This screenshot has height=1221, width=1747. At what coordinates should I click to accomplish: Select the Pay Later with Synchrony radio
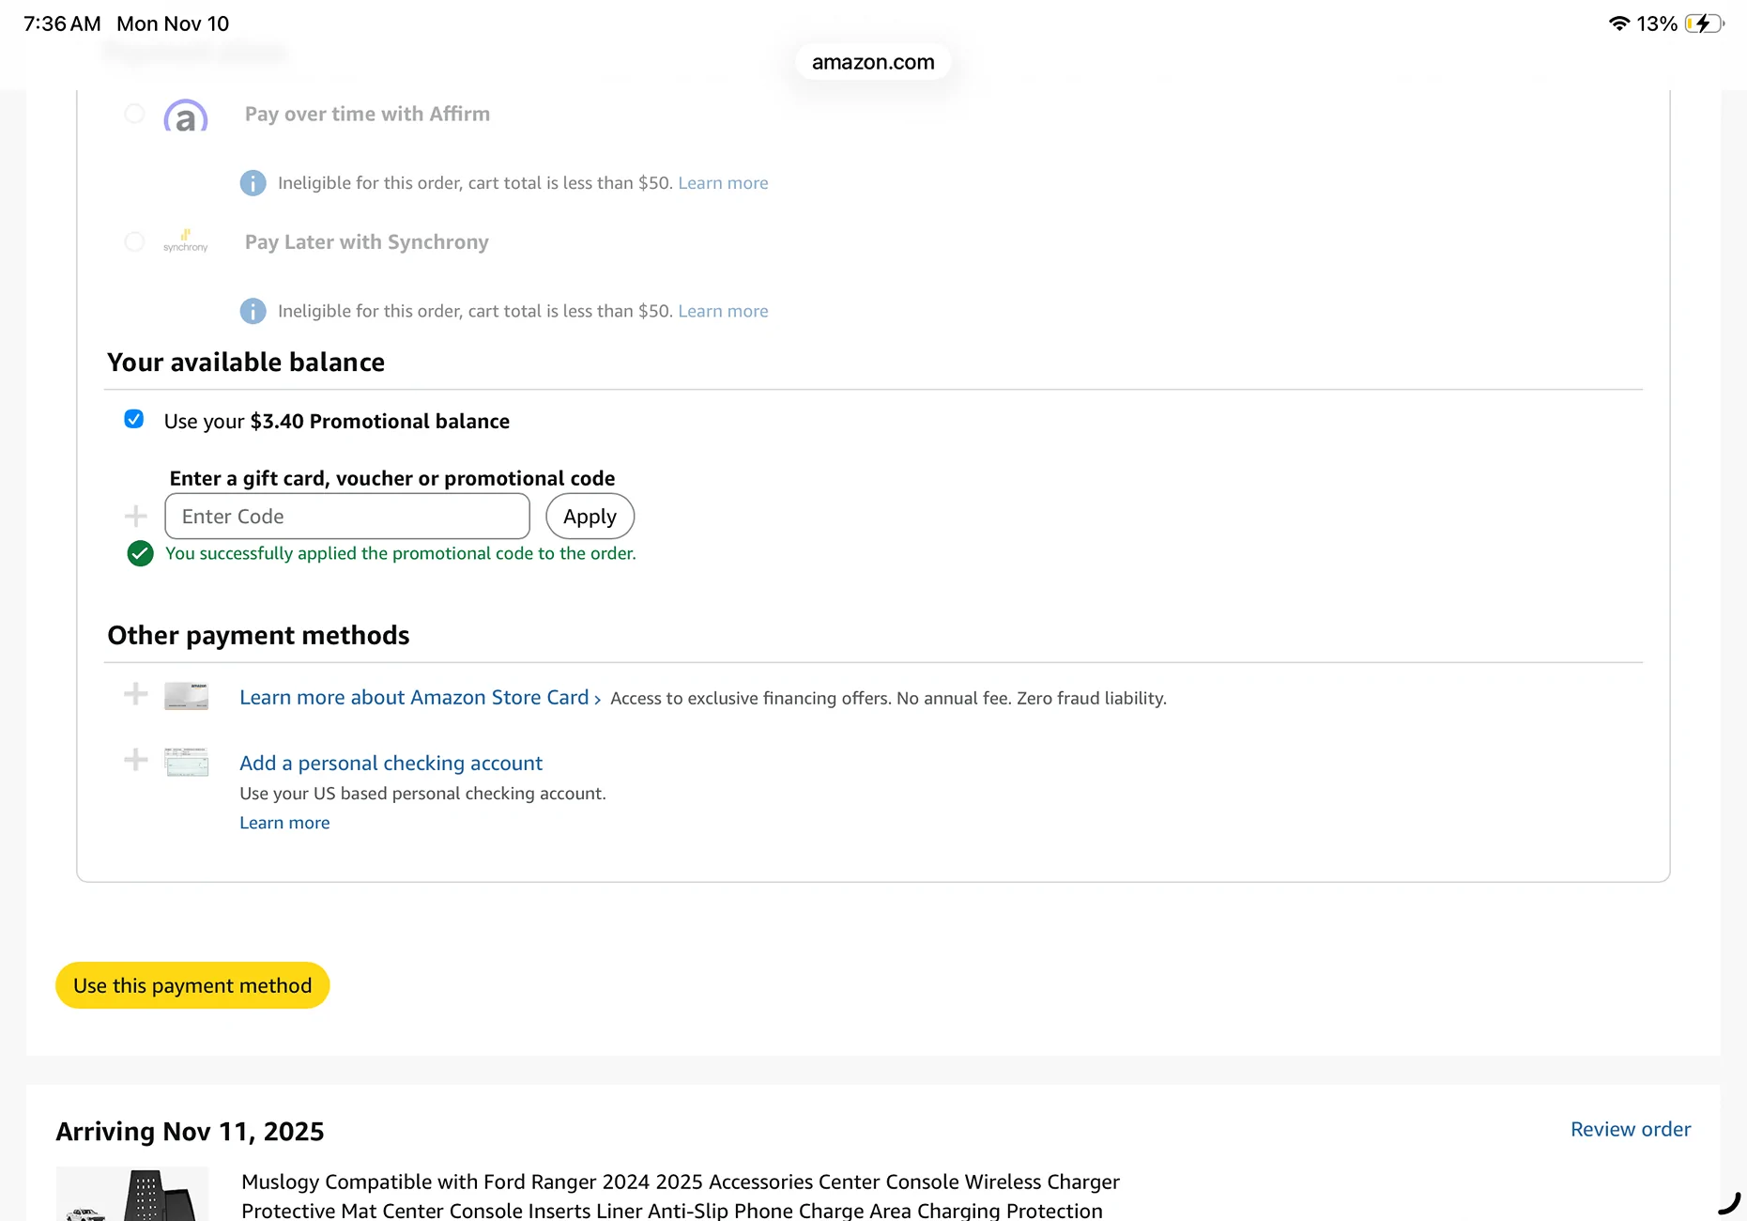(134, 241)
